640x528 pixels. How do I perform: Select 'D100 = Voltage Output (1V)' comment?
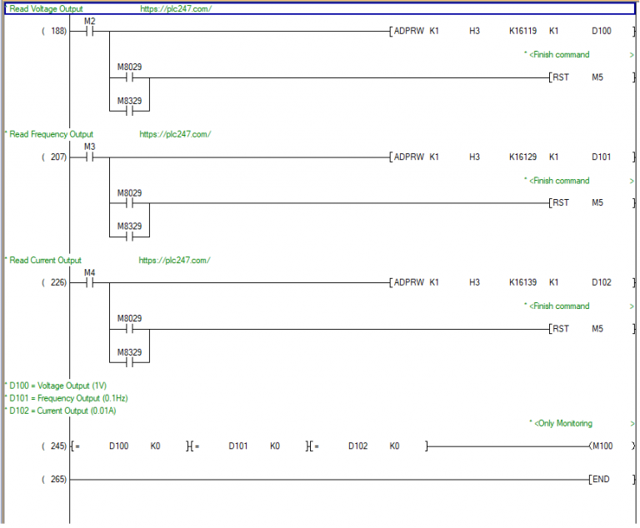click(x=56, y=386)
